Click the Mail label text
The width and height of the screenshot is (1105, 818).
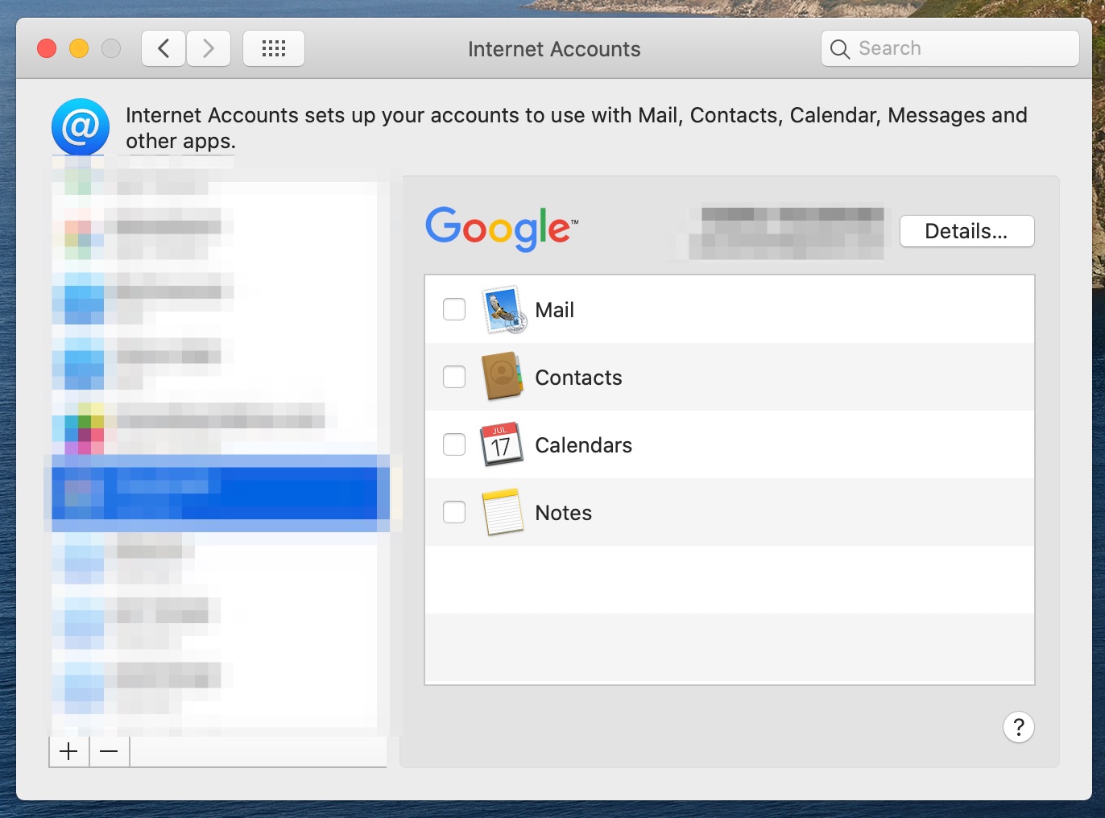point(555,310)
